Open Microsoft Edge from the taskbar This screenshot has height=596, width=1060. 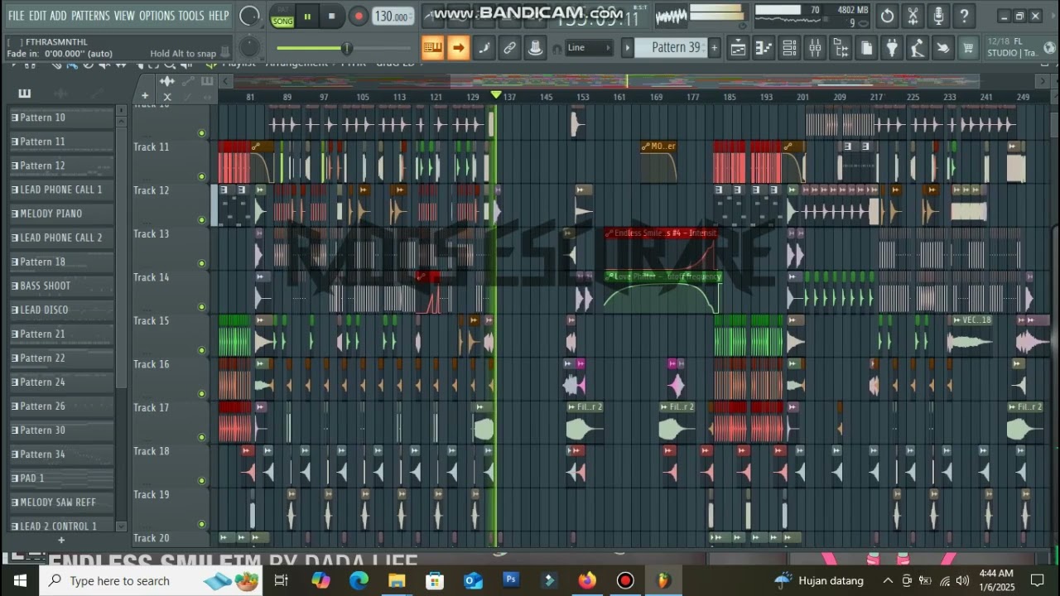(x=359, y=580)
